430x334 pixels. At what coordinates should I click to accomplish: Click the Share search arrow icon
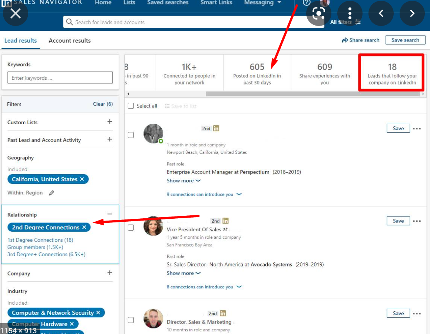click(x=345, y=40)
